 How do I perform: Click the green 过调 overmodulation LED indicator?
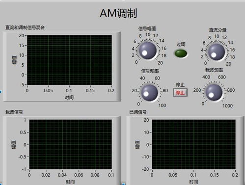(181, 53)
